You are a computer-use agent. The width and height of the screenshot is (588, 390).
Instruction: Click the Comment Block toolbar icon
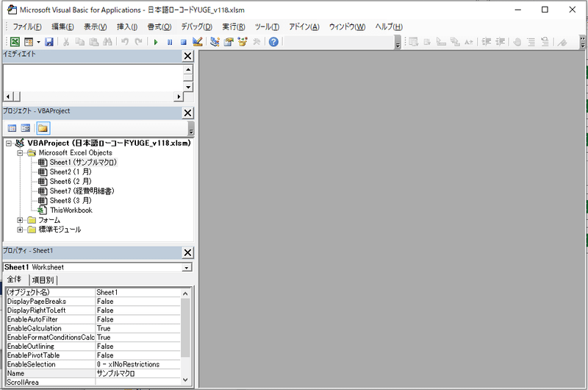(x=531, y=42)
